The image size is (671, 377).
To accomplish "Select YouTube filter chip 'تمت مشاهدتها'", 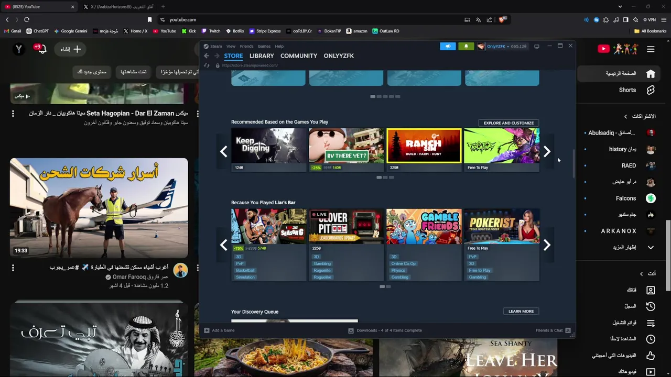I will click(x=134, y=72).
